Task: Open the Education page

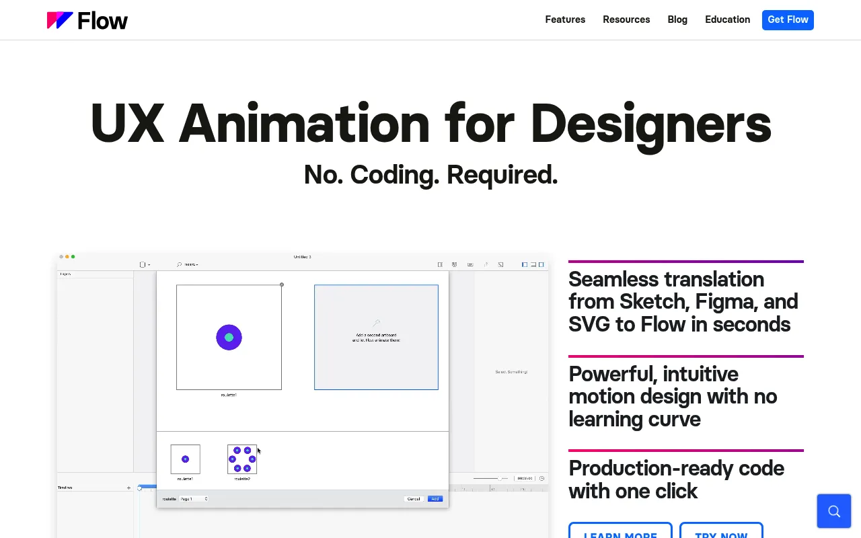Action: (x=727, y=20)
